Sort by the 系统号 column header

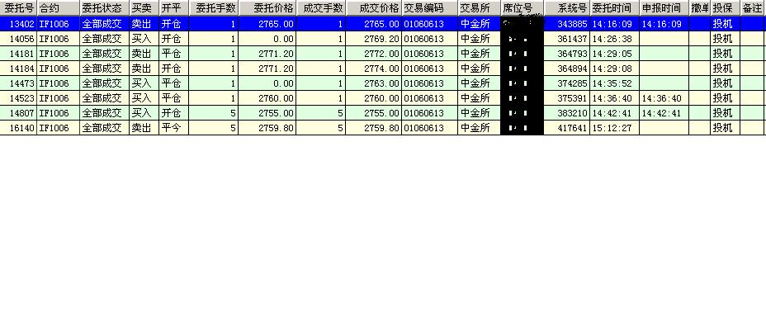[567, 8]
